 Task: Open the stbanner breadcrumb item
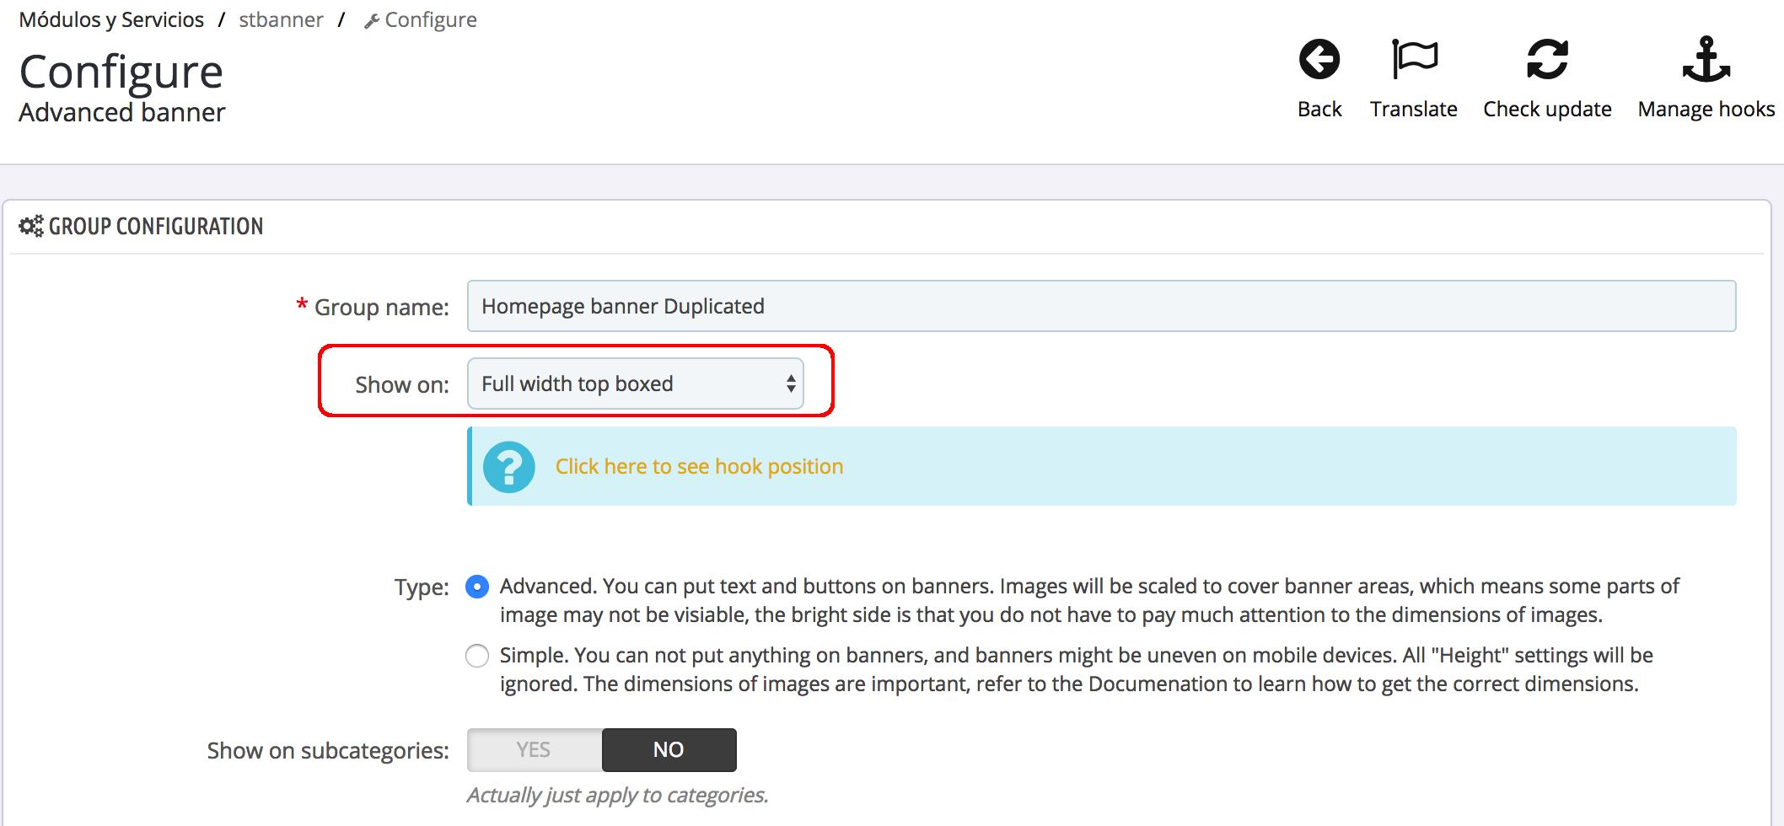click(x=281, y=20)
